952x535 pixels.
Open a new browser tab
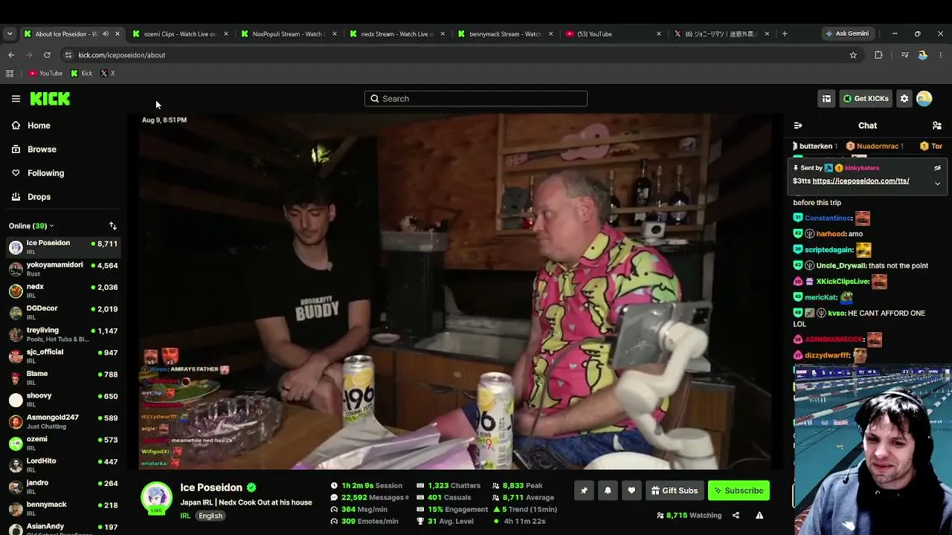784,33
